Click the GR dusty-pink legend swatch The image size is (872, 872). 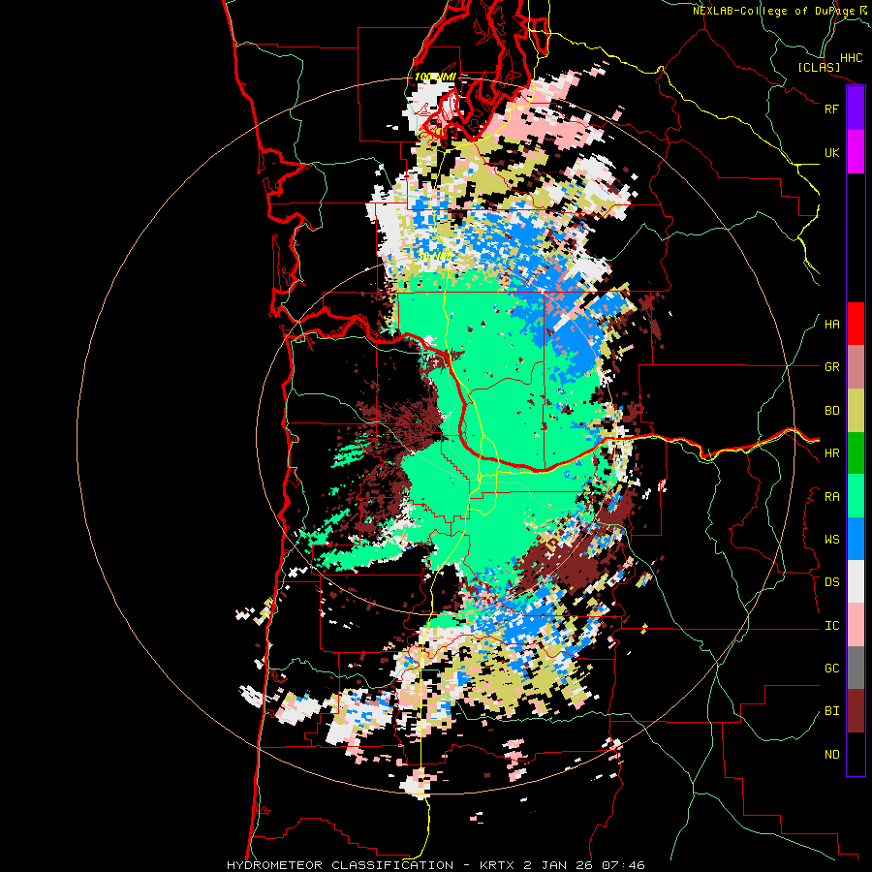point(856,367)
